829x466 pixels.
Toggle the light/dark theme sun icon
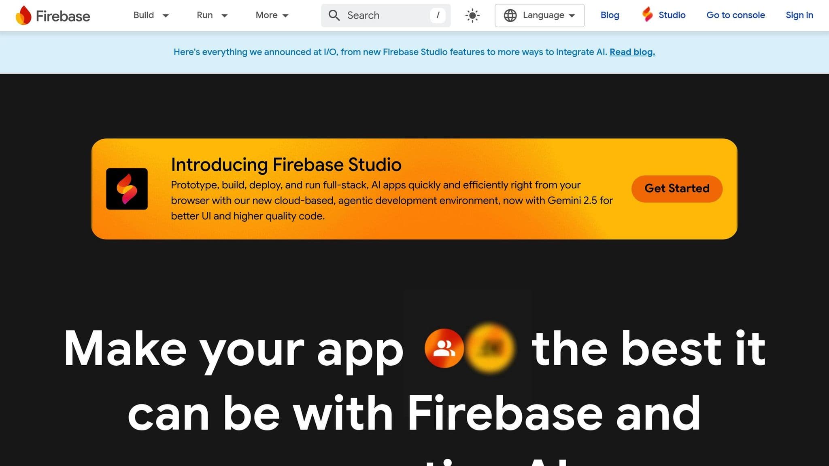click(x=472, y=15)
